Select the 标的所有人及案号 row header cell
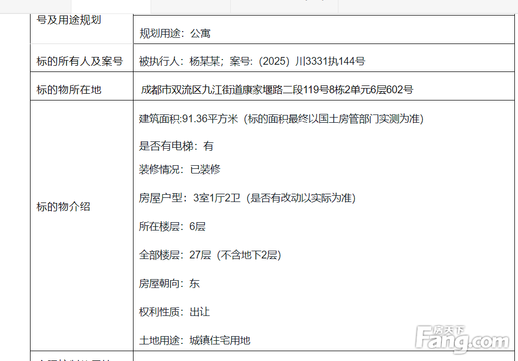 point(79,62)
